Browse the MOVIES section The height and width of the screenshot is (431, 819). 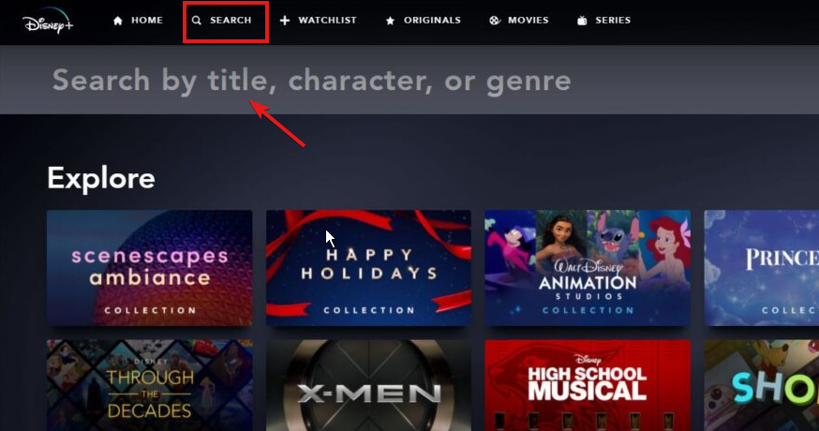[529, 21]
